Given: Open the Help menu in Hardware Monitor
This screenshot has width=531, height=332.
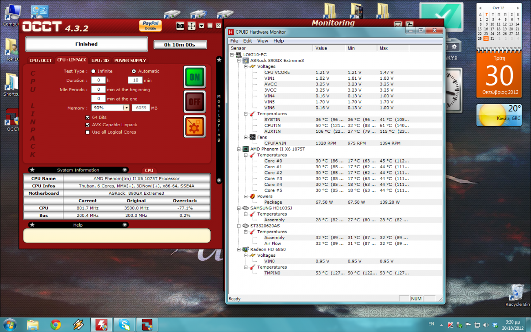Looking at the screenshot, I should click(279, 41).
